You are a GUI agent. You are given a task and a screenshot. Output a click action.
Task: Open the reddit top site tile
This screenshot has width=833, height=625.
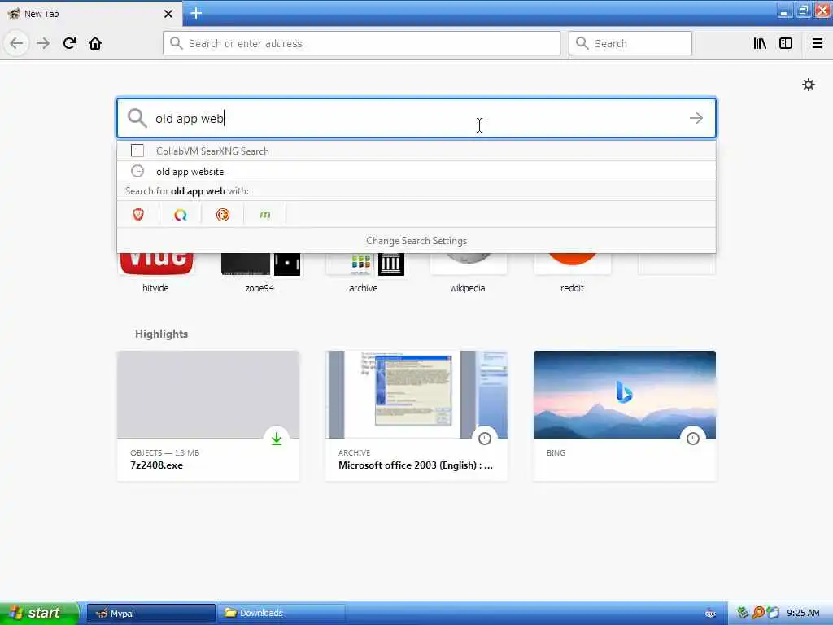(x=572, y=272)
